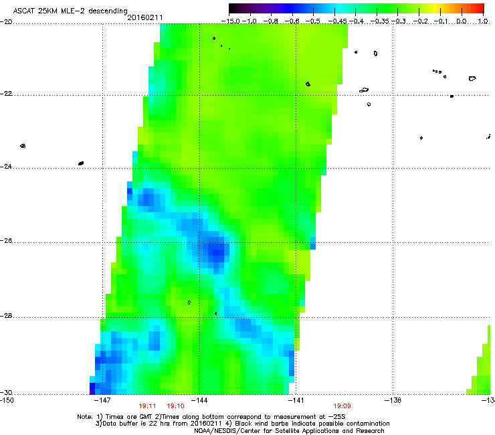
Task: Click the -22 latitude axis label
Action: [x=6, y=94]
